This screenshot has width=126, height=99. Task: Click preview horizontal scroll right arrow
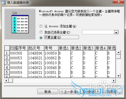pos(114,80)
